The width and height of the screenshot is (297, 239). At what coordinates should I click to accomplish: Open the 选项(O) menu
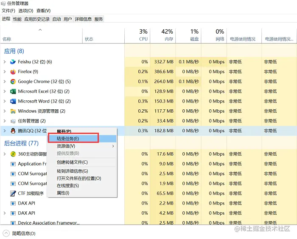pos(26,11)
